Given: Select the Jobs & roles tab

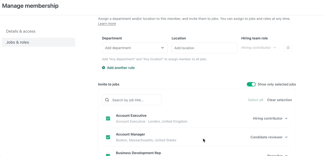Looking at the screenshot, I should coord(17,42).
